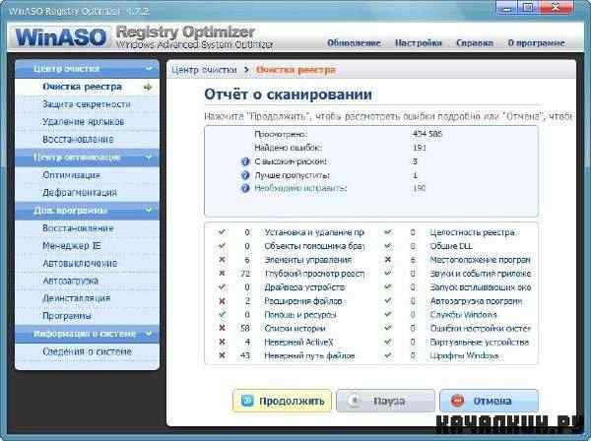Click checkmark icon for Службы Windows
This screenshot has width=591, height=441.
(387, 314)
